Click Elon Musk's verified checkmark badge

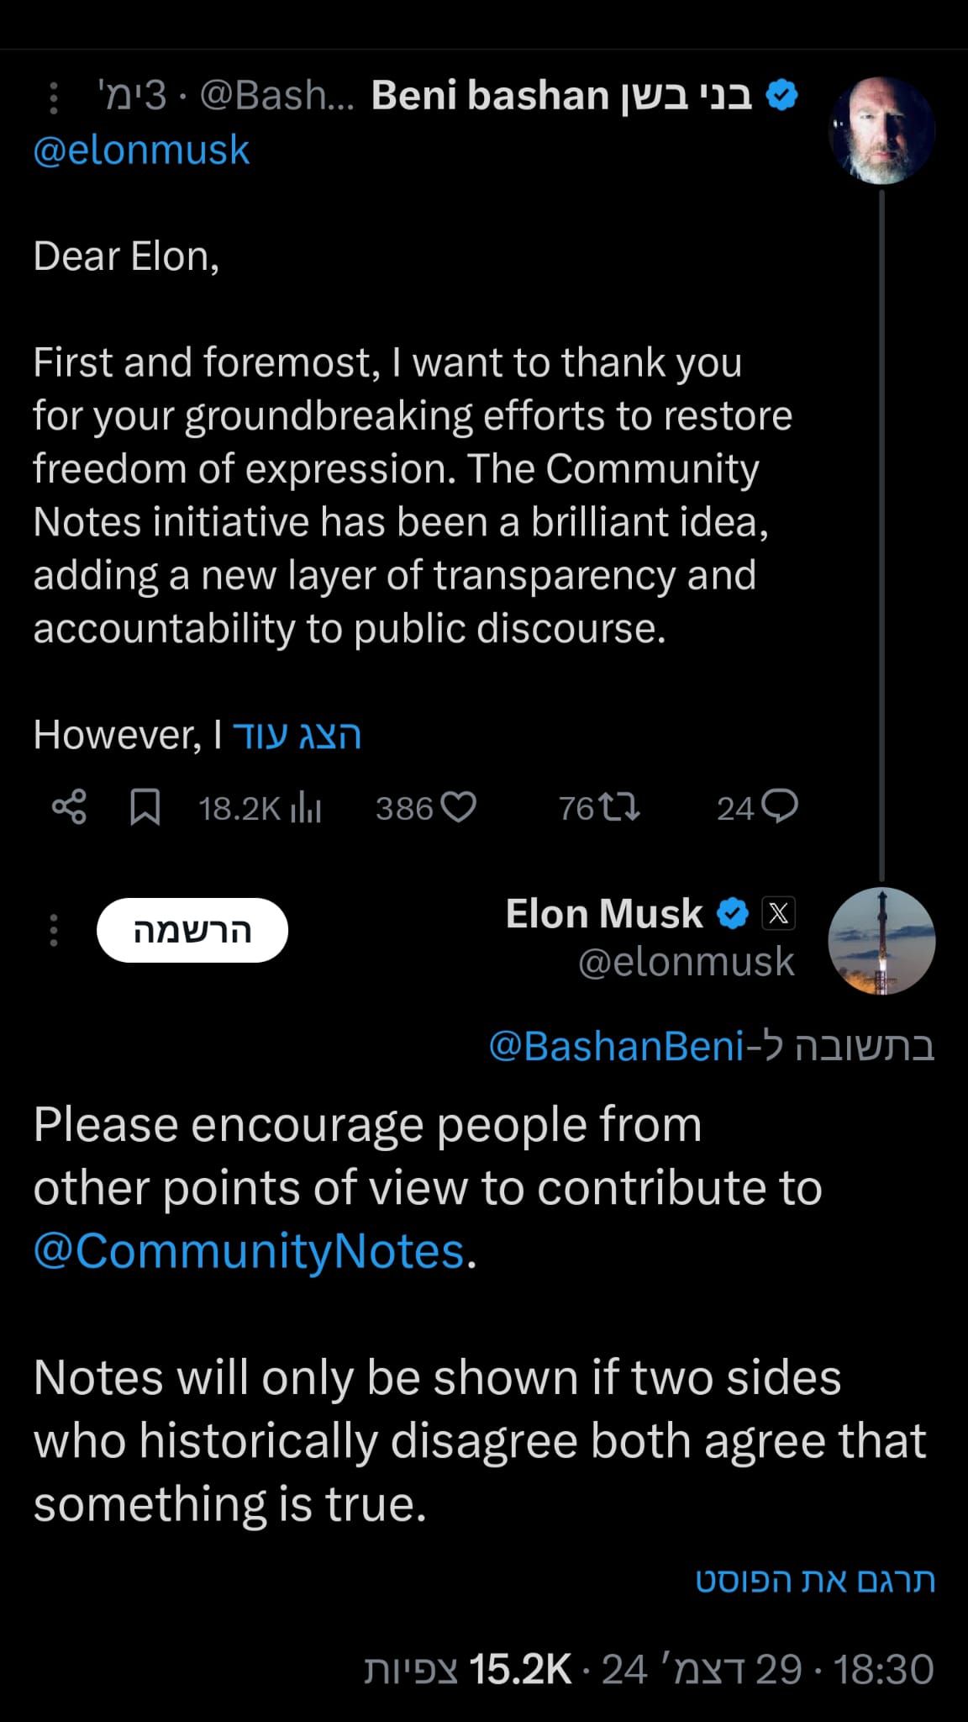click(x=733, y=914)
